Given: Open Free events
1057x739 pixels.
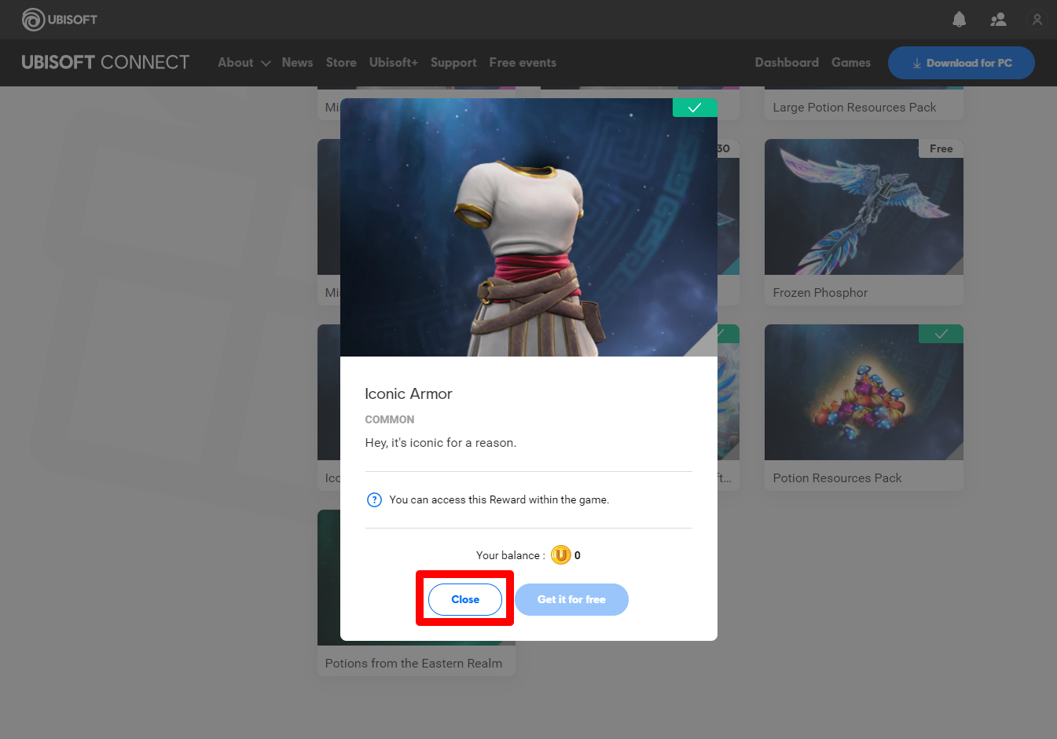Looking at the screenshot, I should (x=523, y=63).
